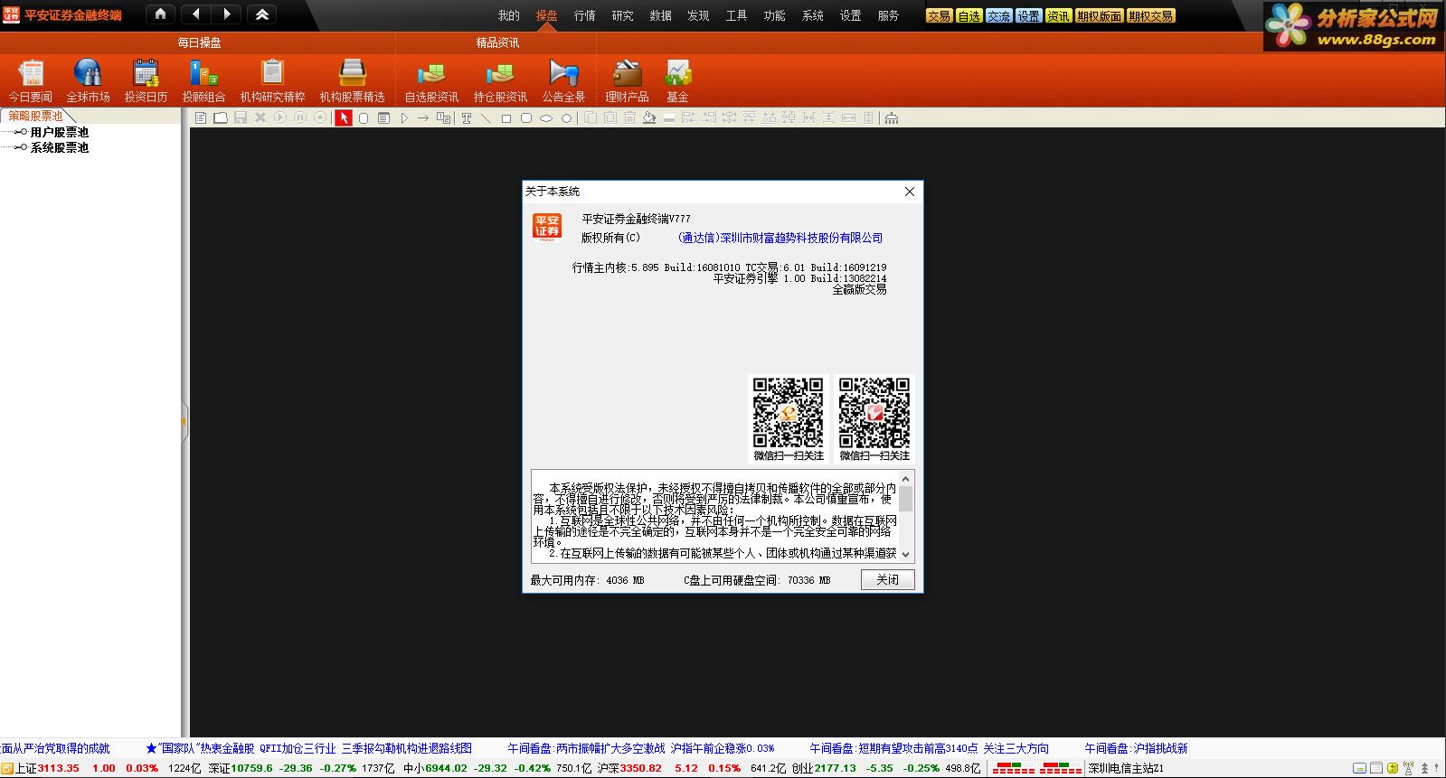1446x778 pixels.
Task: Select the circle shape tool
Action: [x=566, y=117]
